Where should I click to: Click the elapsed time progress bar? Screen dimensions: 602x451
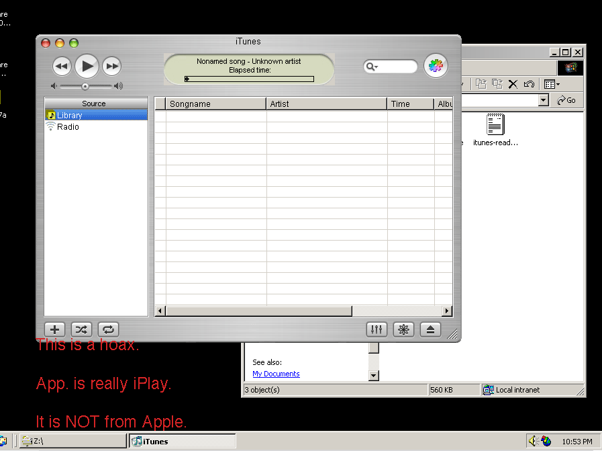pos(249,79)
